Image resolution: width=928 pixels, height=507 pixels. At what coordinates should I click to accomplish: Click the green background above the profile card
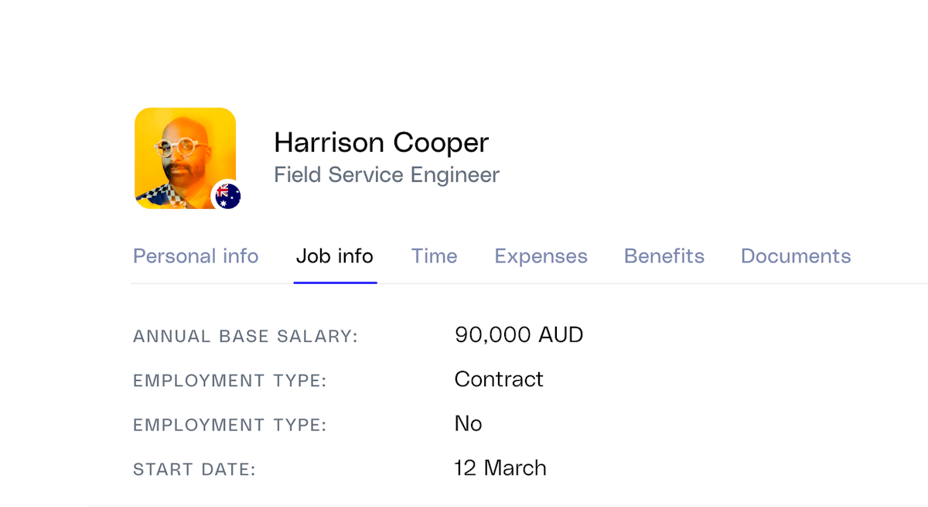click(464, 31)
